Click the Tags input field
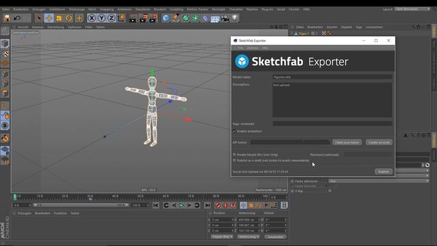The height and width of the screenshot is (246, 437). [x=333, y=124]
